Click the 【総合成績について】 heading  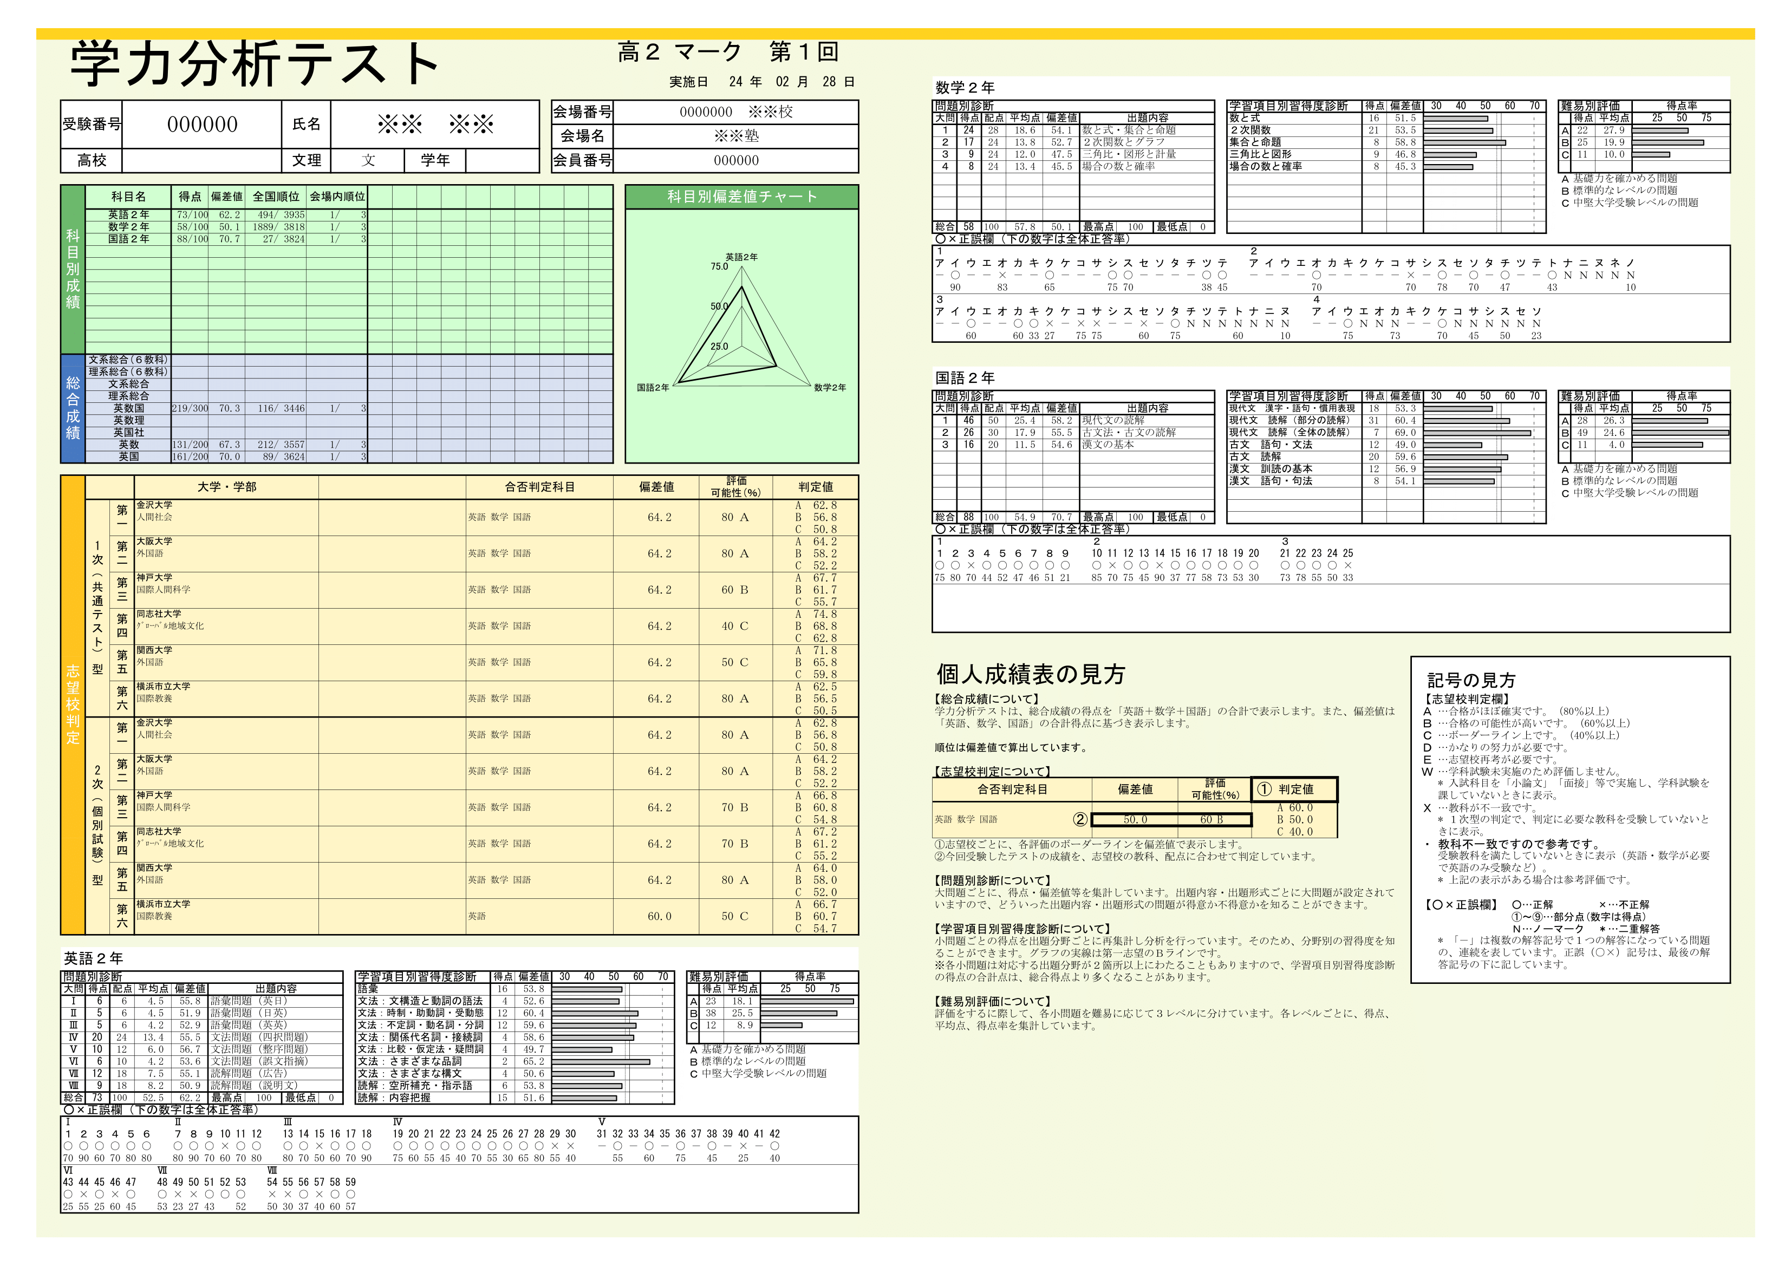pos(987,699)
